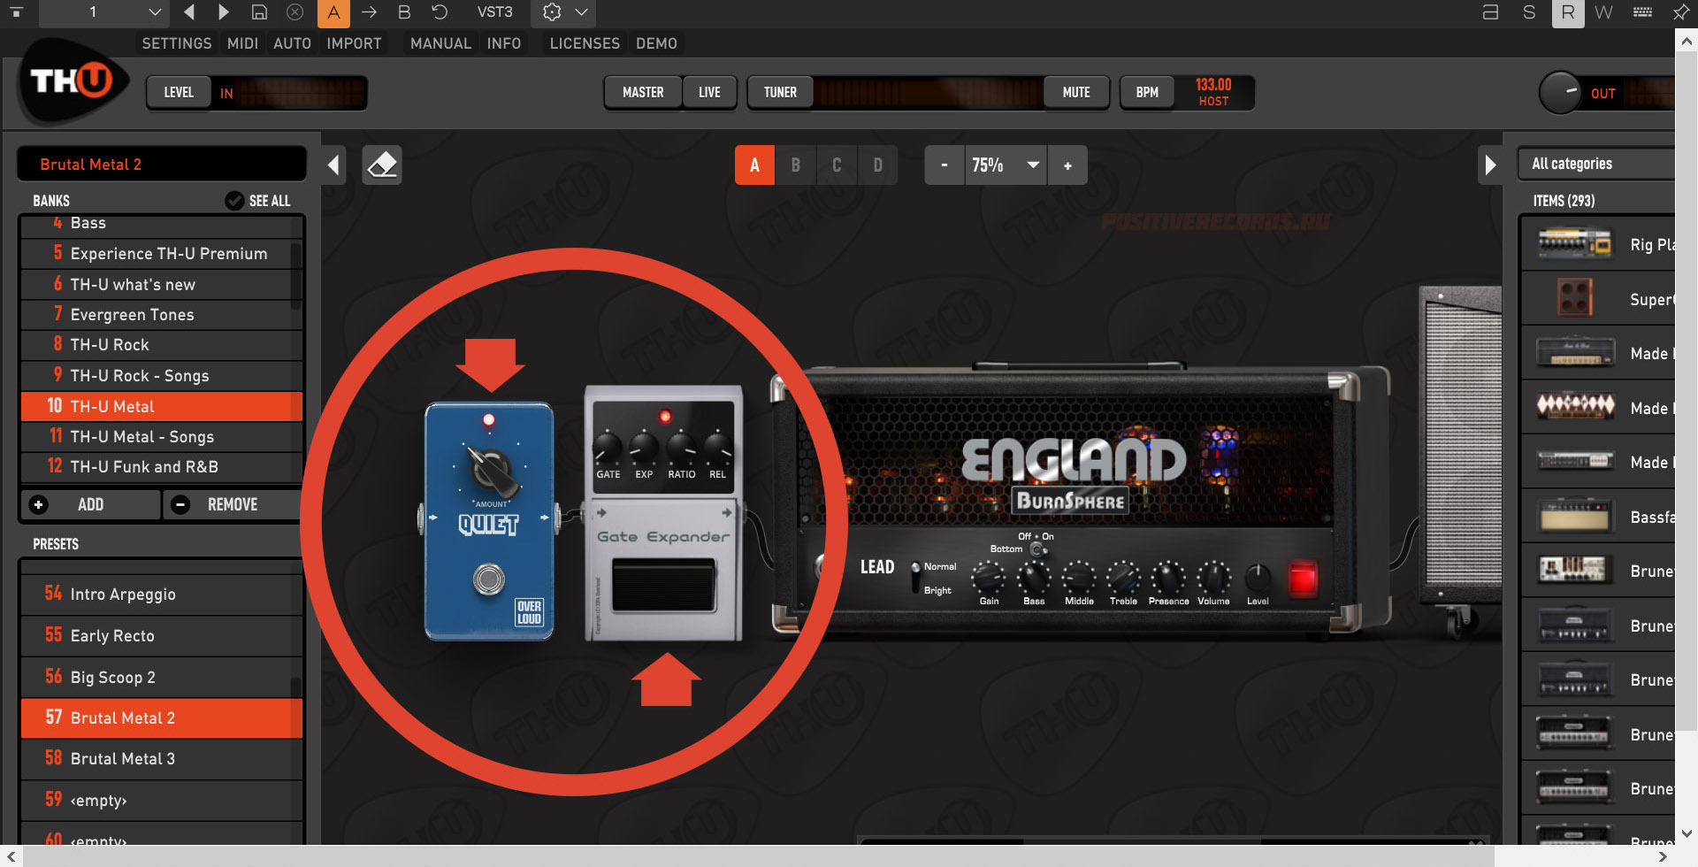Open the 75% zoom dropdown
This screenshot has height=867, width=1698.
[x=1006, y=165]
